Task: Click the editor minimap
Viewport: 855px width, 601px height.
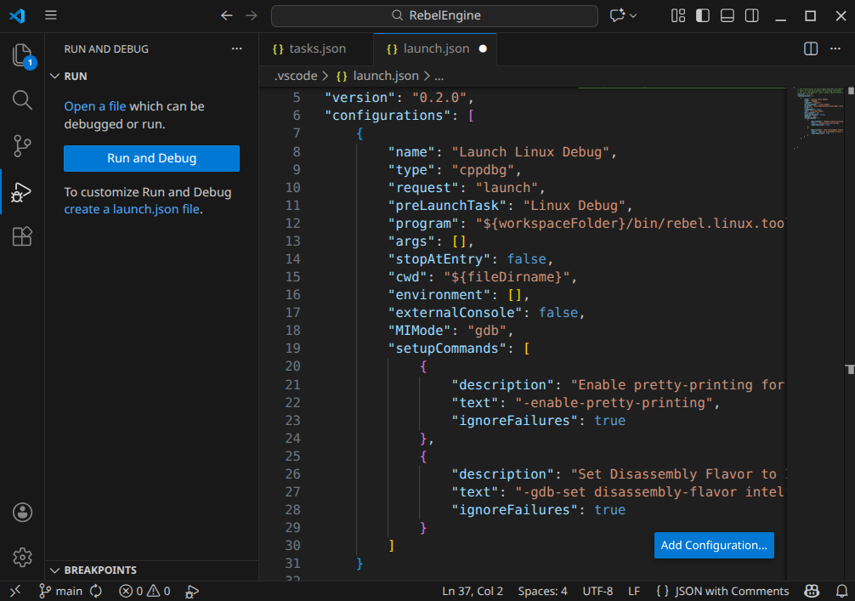Action: tap(818, 117)
